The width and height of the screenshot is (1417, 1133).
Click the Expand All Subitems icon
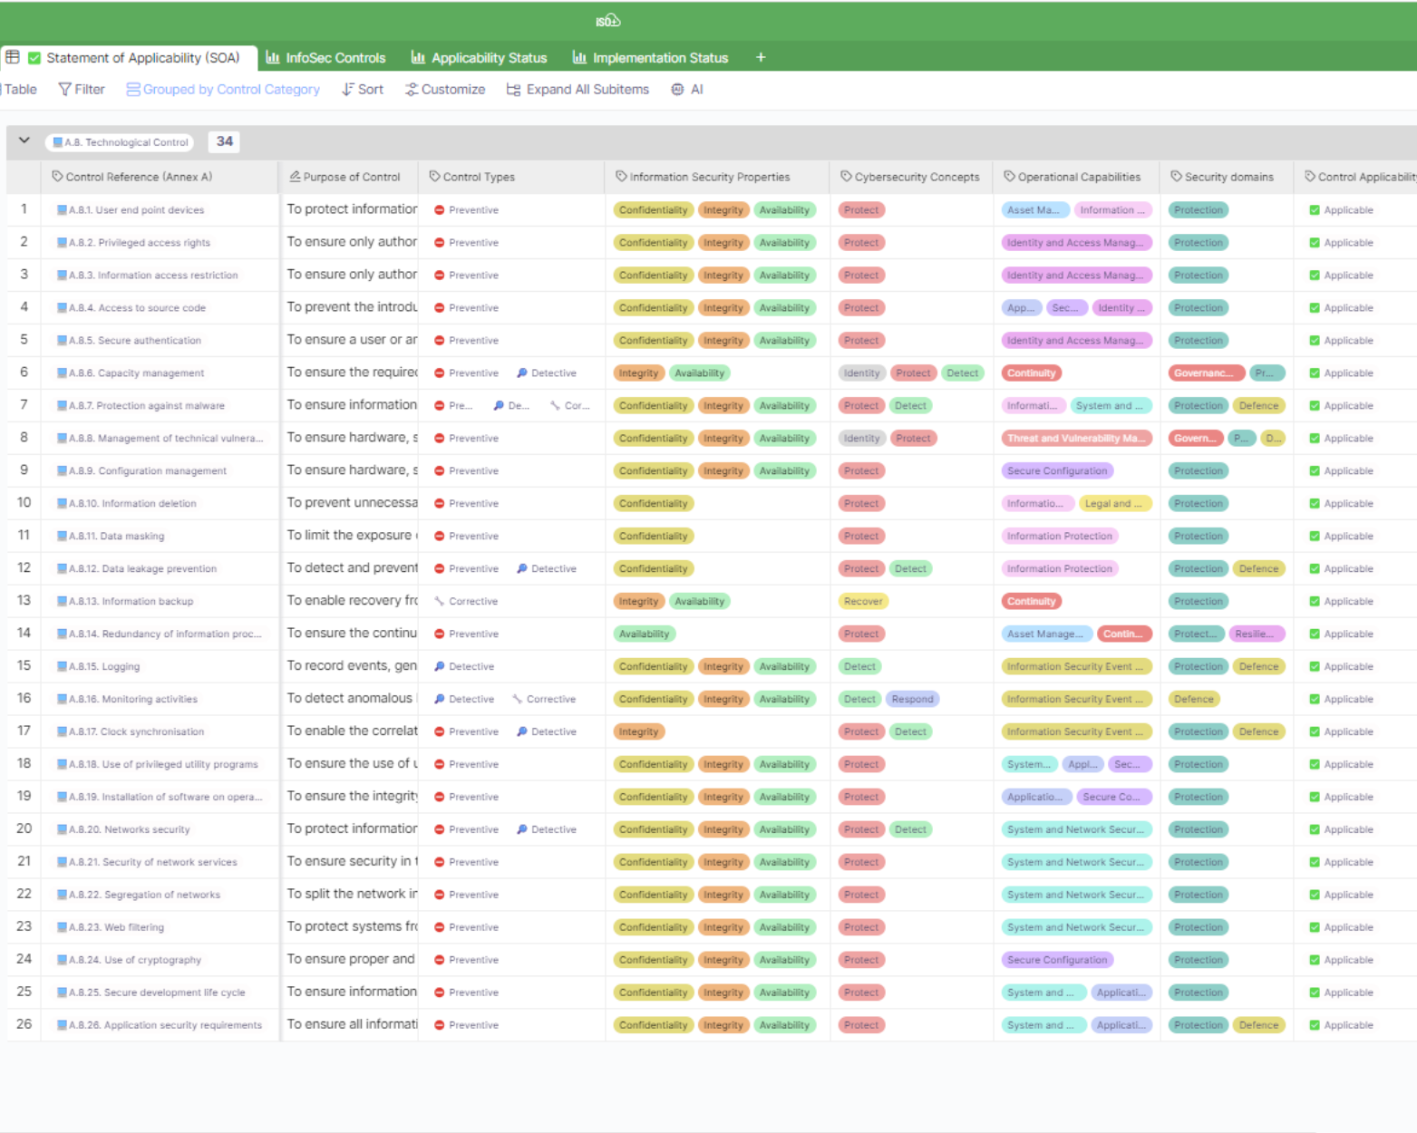click(513, 90)
